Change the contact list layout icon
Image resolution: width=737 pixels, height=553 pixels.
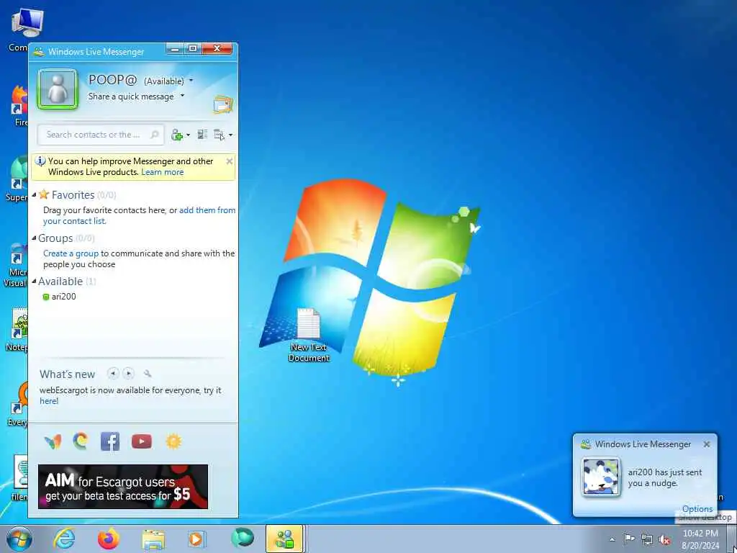(202, 135)
